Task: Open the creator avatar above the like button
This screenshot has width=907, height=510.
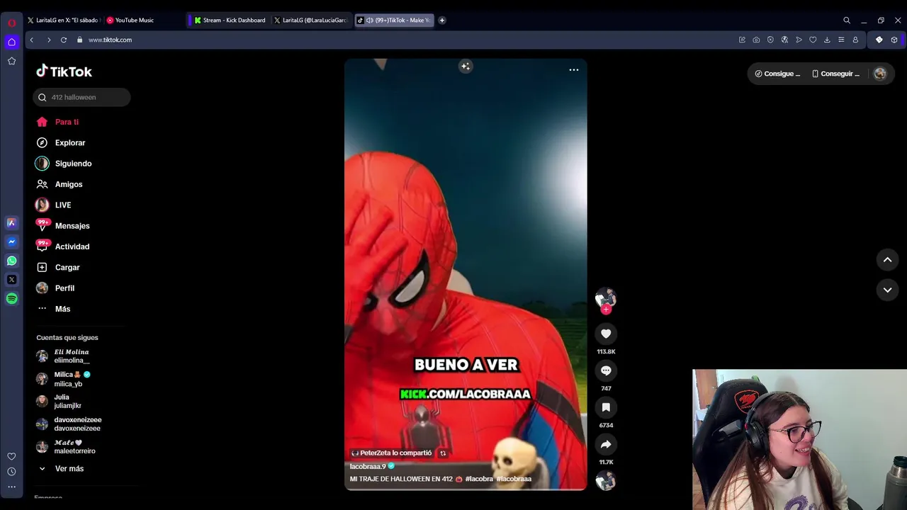Action: click(606, 297)
